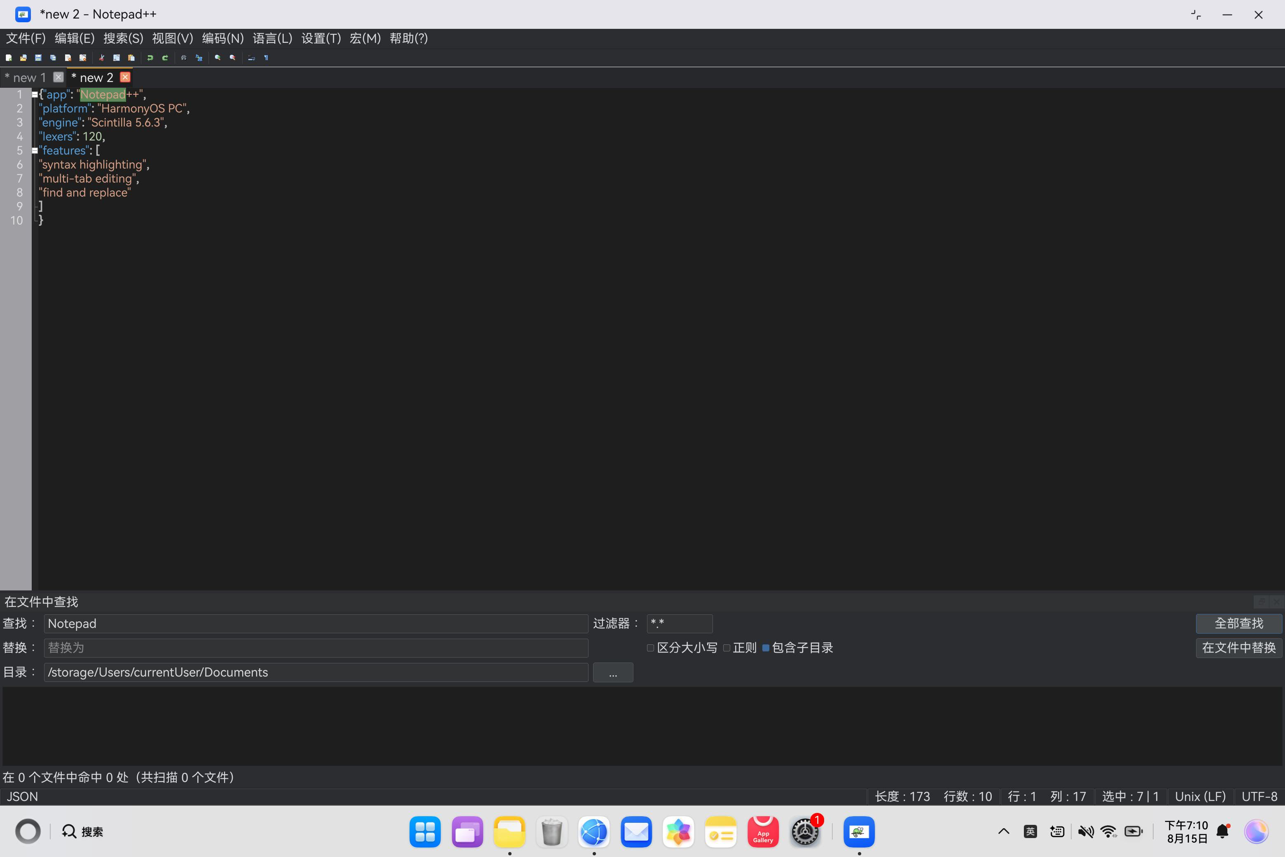
Task: Click the taskbar 搜索 search button
Action: click(82, 832)
